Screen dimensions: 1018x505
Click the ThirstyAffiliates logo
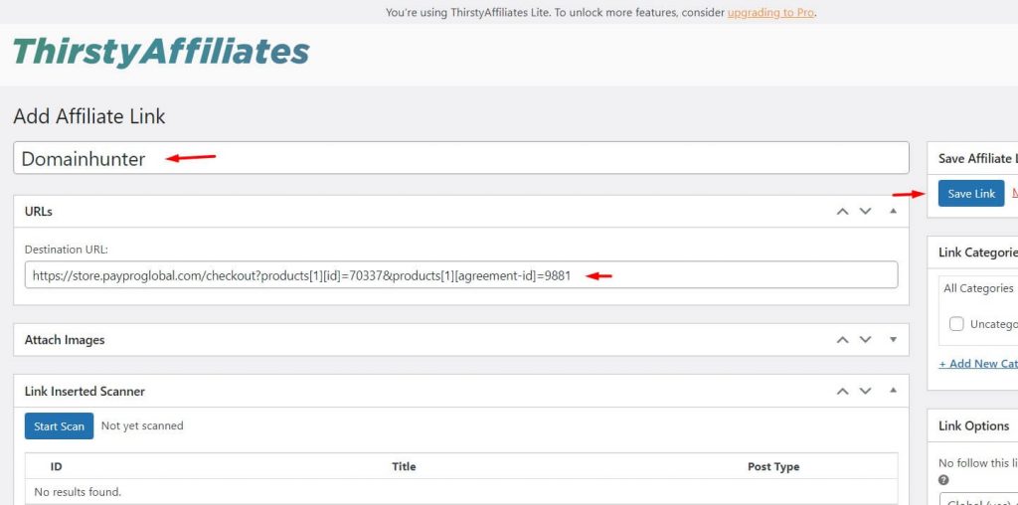(160, 53)
